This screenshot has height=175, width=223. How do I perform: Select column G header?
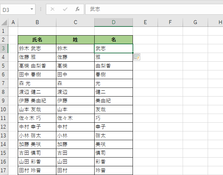(x=195, y=22)
